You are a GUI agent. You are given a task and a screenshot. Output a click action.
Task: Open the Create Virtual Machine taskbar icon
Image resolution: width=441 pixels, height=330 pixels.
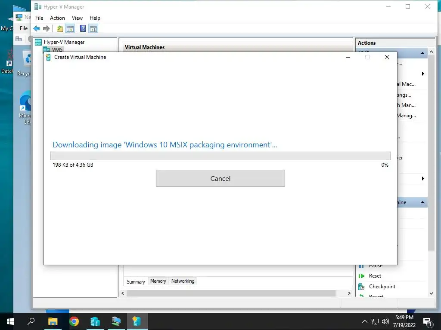pos(137,321)
